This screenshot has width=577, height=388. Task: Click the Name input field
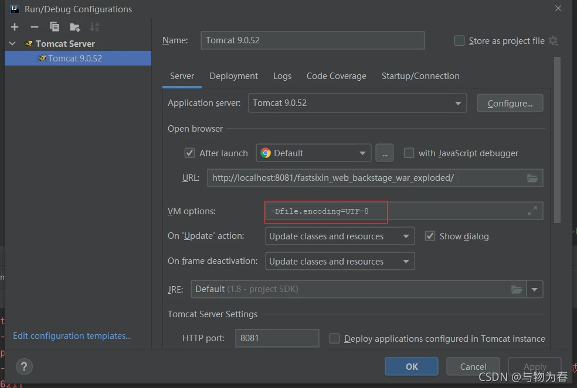(x=313, y=40)
